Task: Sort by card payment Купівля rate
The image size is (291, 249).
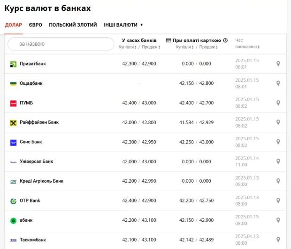Action: point(184,47)
